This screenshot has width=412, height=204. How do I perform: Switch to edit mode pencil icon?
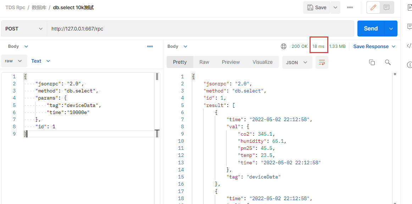click(373, 7)
